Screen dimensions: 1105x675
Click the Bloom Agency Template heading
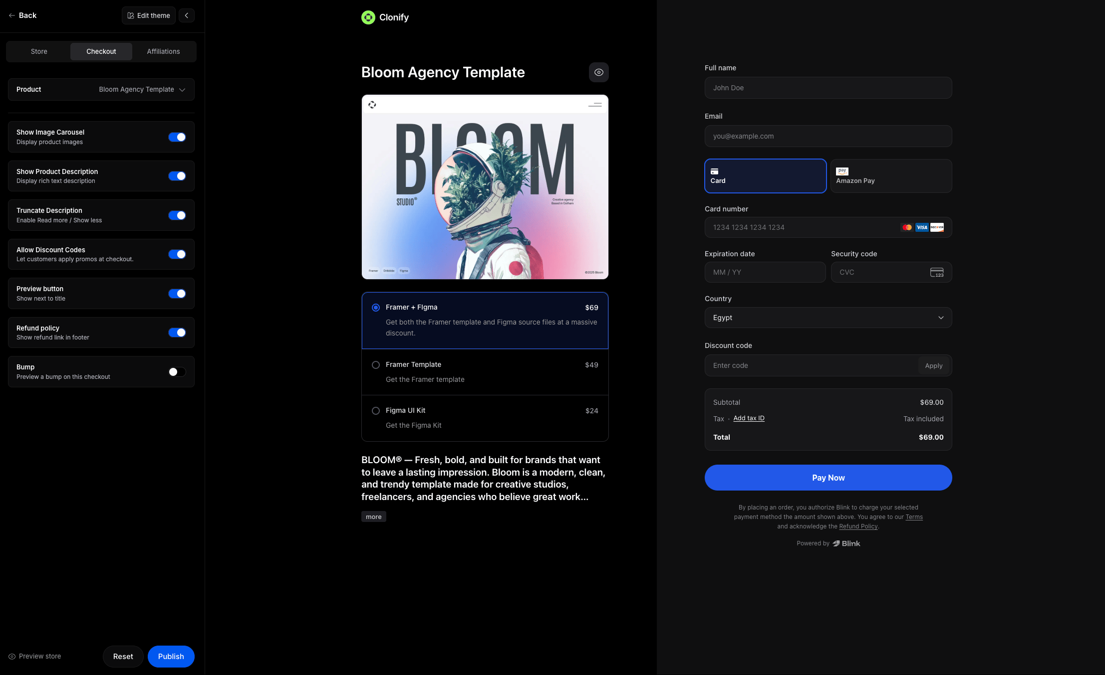(x=443, y=72)
